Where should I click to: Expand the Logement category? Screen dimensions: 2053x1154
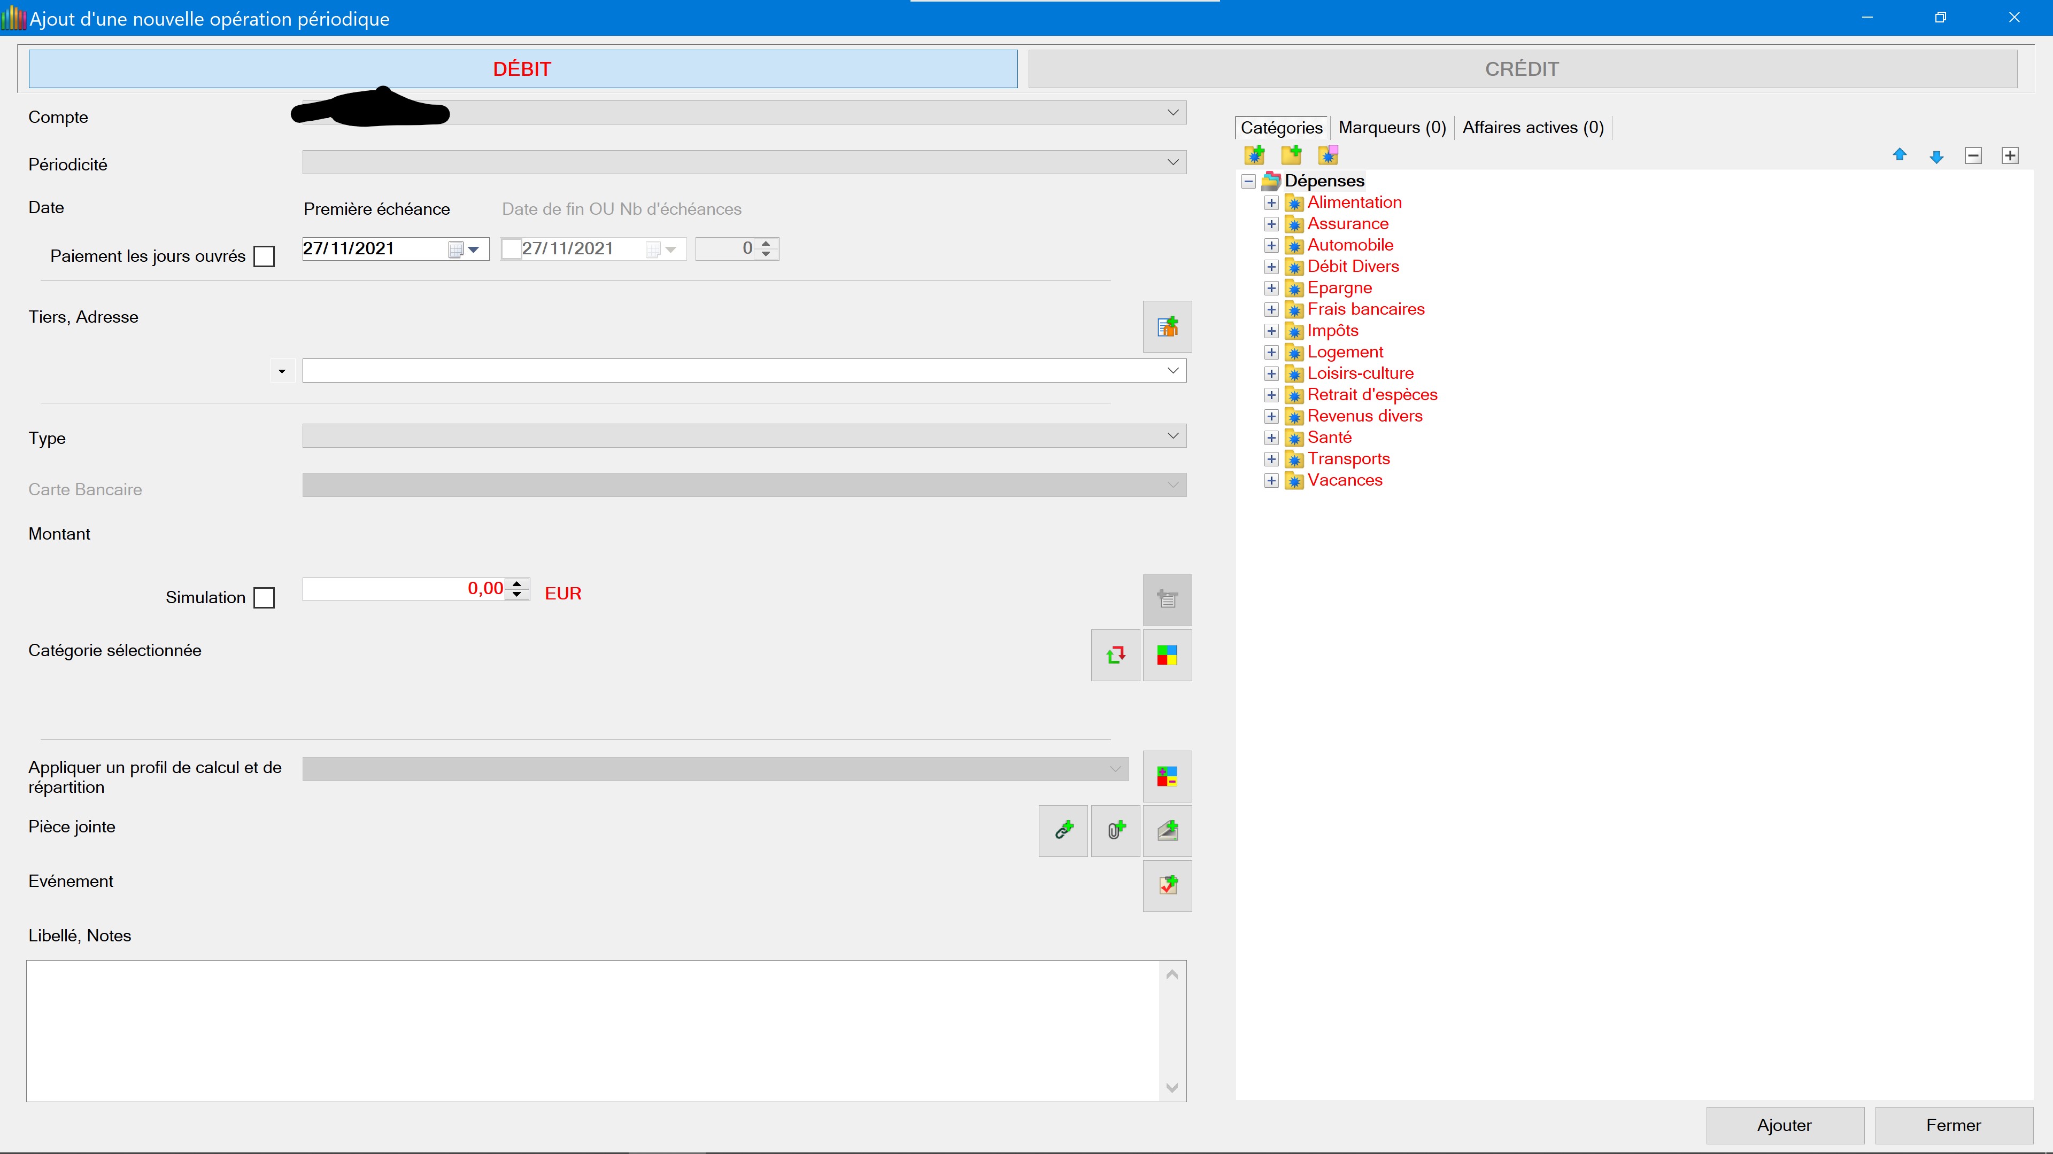pyautogui.click(x=1272, y=352)
